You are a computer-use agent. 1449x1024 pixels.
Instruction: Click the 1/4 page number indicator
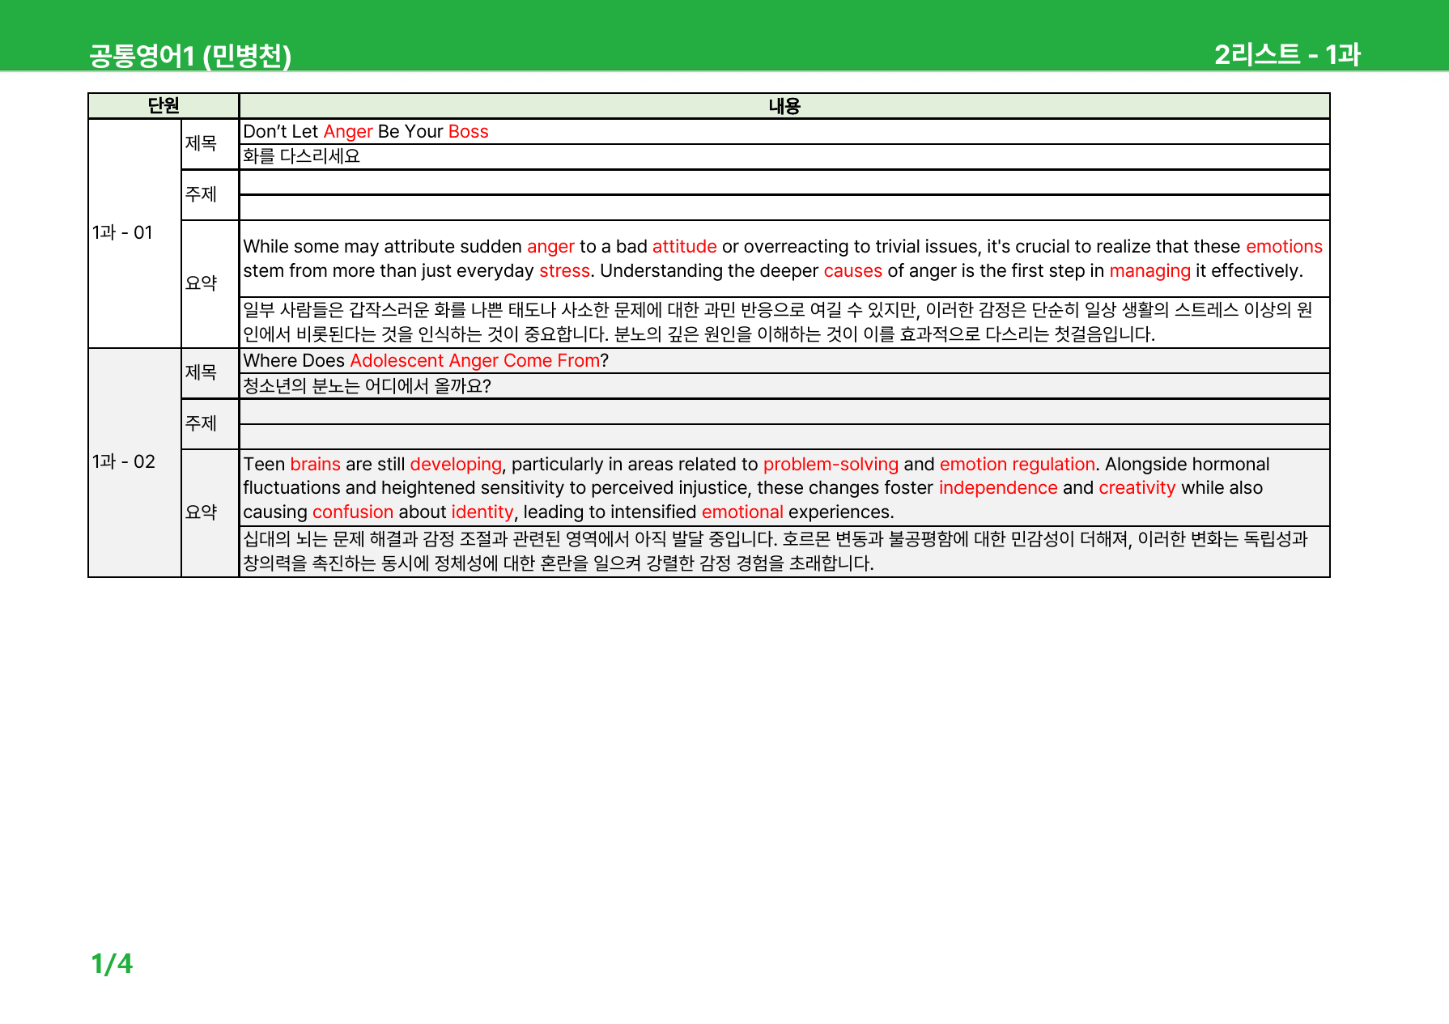[112, 963]
